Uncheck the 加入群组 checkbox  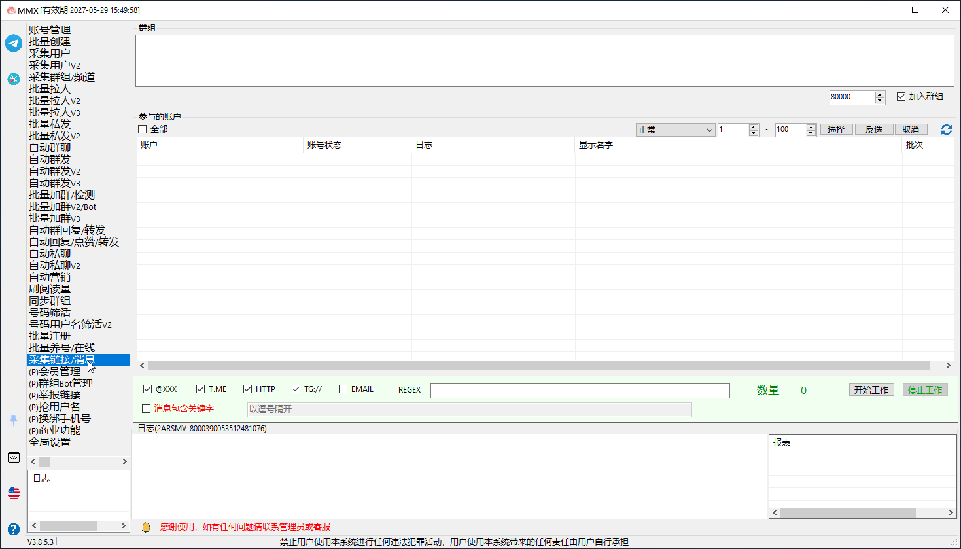[x=901, y=97]
